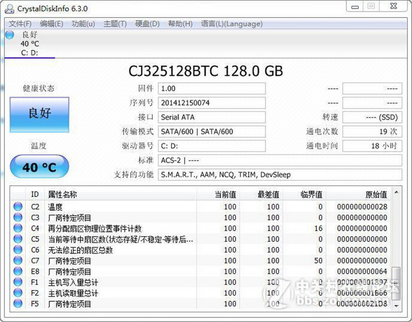Select the 温度 attribute name
Viewport: 412px width, 322px height.
click(55, 207)
